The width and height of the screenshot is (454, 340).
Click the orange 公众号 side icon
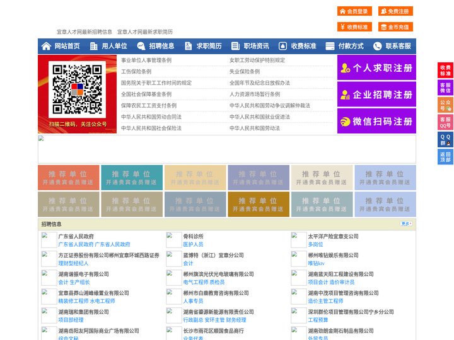point(445,105)
